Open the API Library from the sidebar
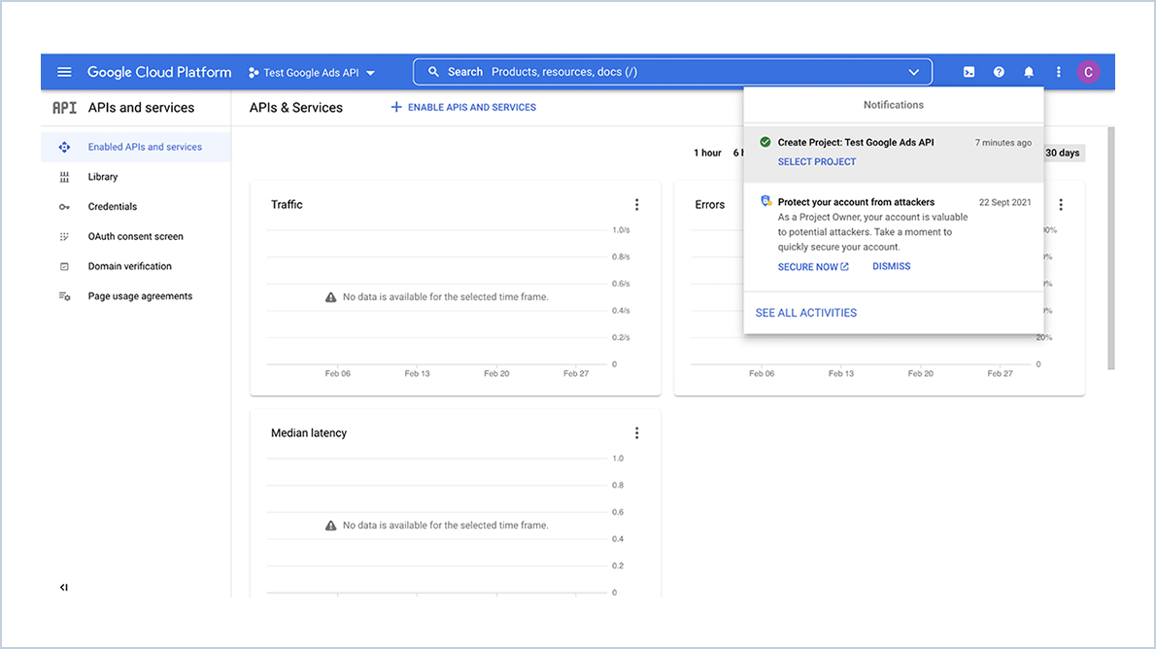1156x649 pixels. [x=103, y=176]
